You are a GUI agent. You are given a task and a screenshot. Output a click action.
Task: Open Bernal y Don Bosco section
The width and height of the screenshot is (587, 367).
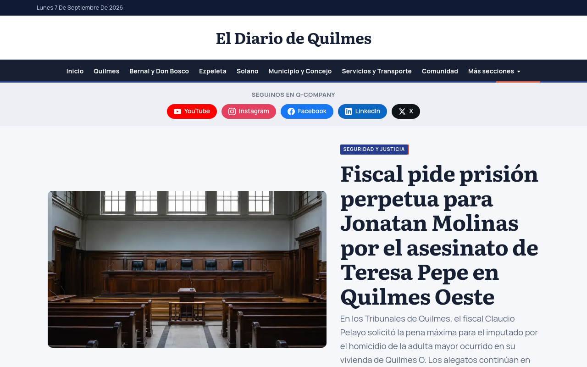point(159,71)
